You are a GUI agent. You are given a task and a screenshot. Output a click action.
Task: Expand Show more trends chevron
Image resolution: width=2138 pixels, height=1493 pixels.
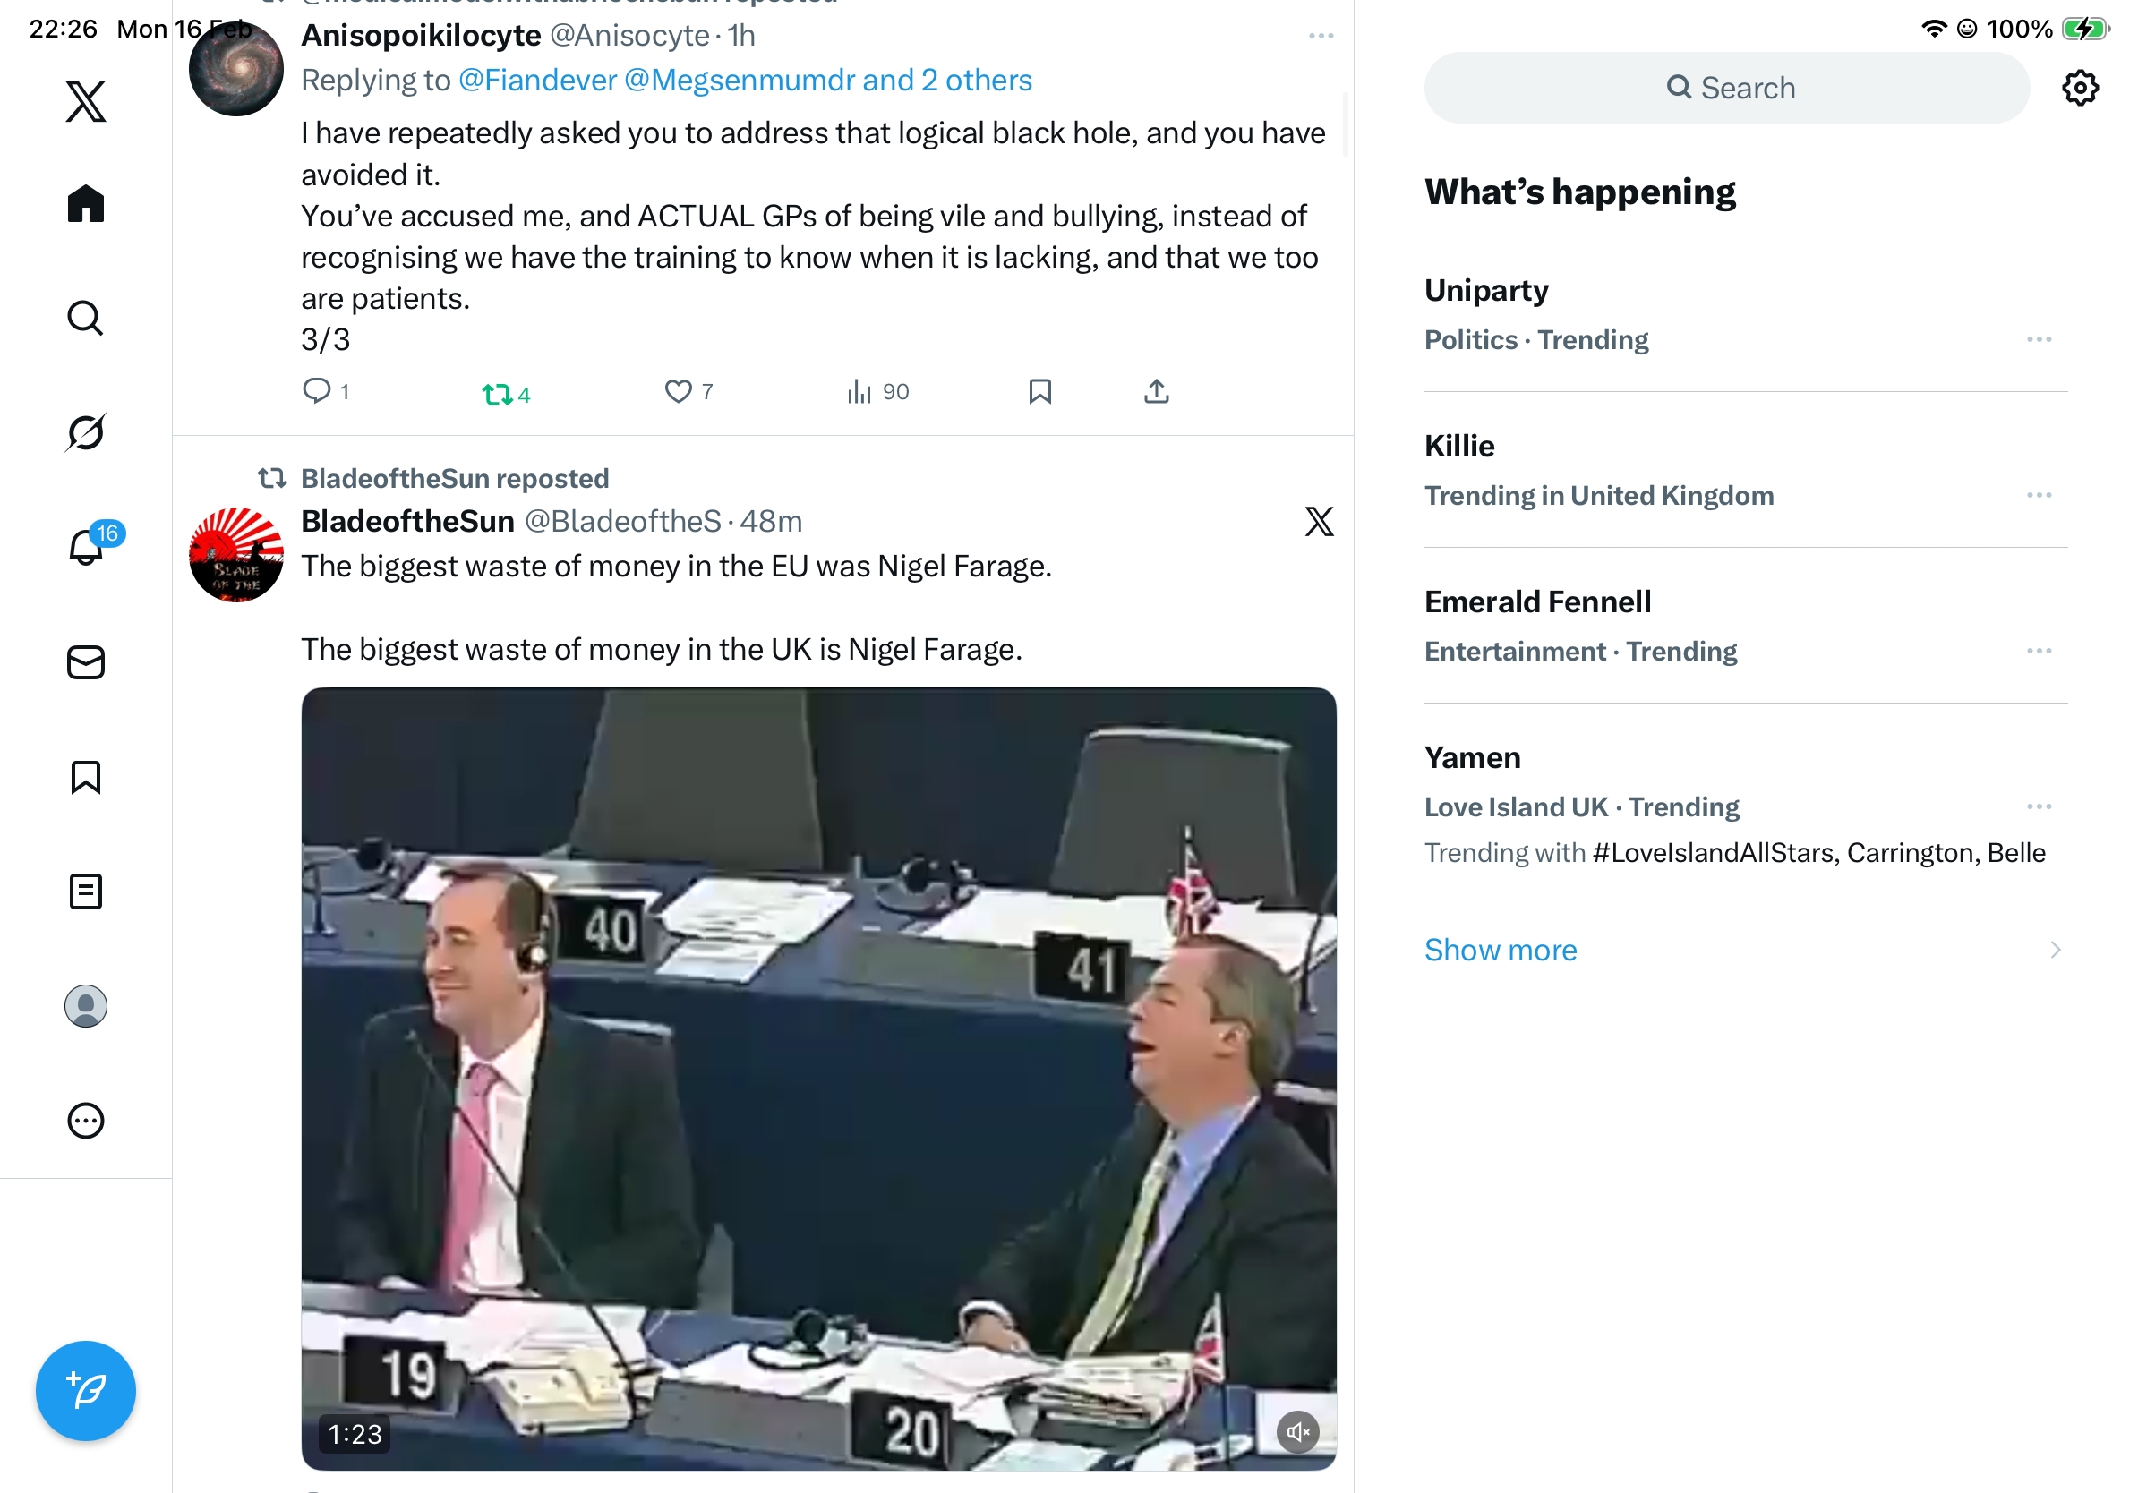click(2054, 950)
